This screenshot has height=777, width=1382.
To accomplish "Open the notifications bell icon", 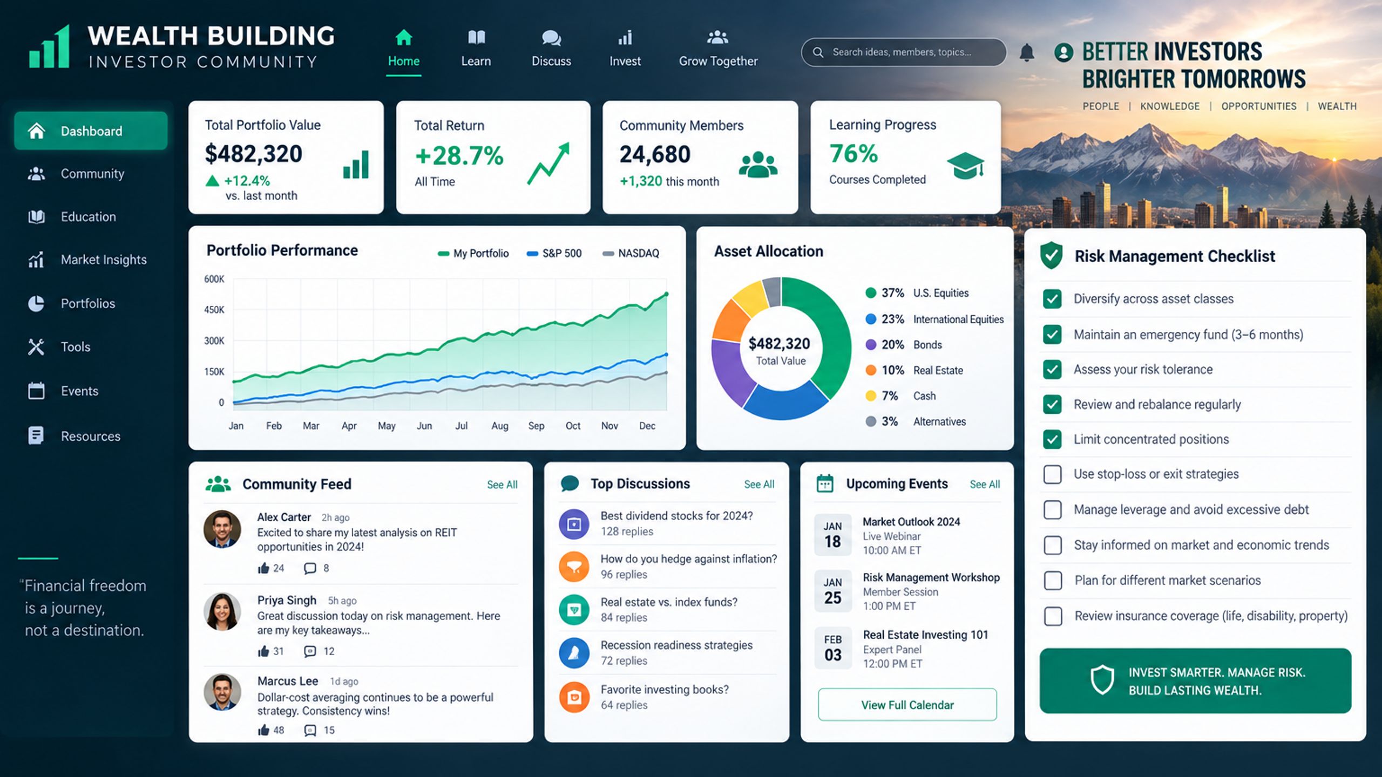I will coord(1026,53).
